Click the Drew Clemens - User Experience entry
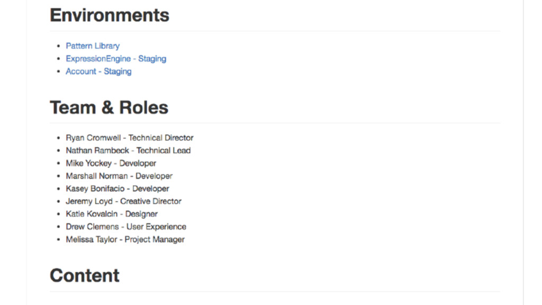This screenshot has height=305, width=542. [126, 227]
